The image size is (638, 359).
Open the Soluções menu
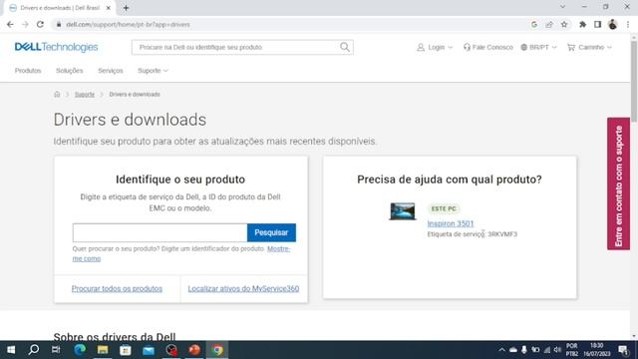[69, 71]
